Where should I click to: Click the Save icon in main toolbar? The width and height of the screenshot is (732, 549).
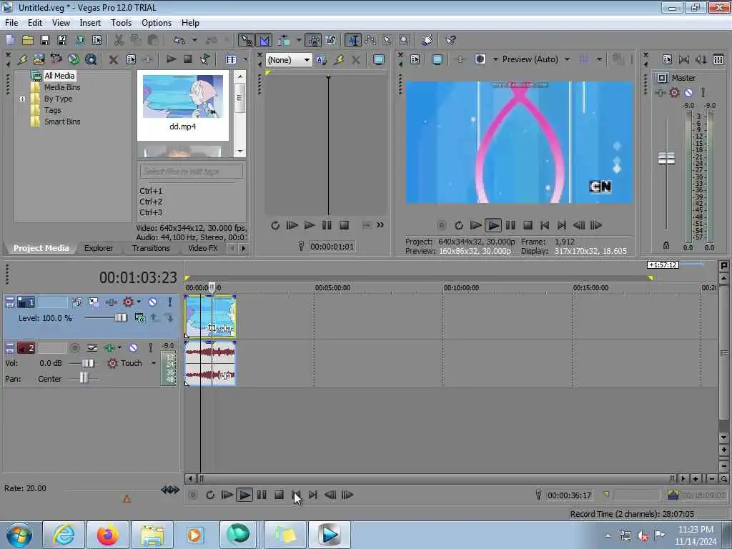tap(45, 41)
